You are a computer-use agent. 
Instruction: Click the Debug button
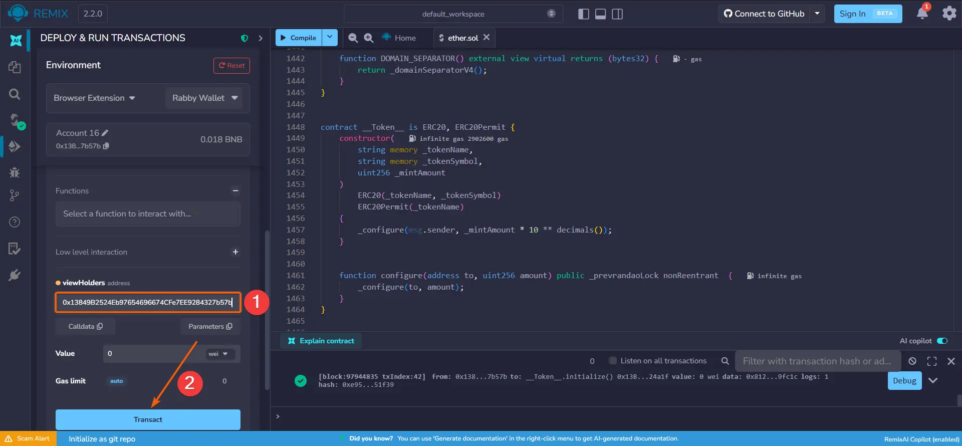coord(904,381)
